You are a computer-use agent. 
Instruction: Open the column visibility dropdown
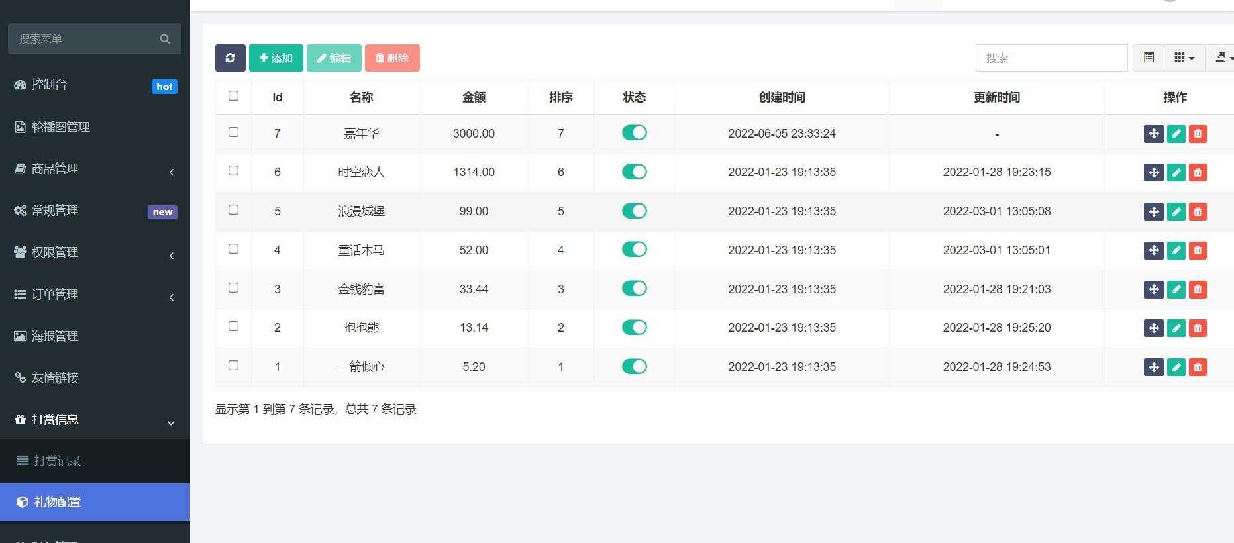coord(1184,58)
